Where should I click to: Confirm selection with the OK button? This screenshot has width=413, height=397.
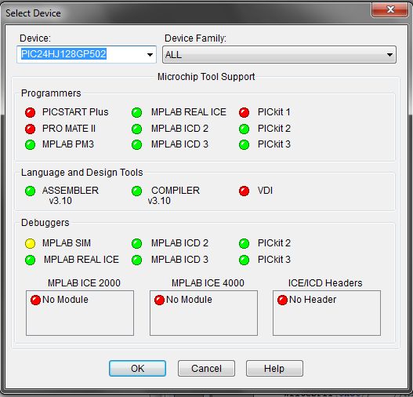(137, 368)
